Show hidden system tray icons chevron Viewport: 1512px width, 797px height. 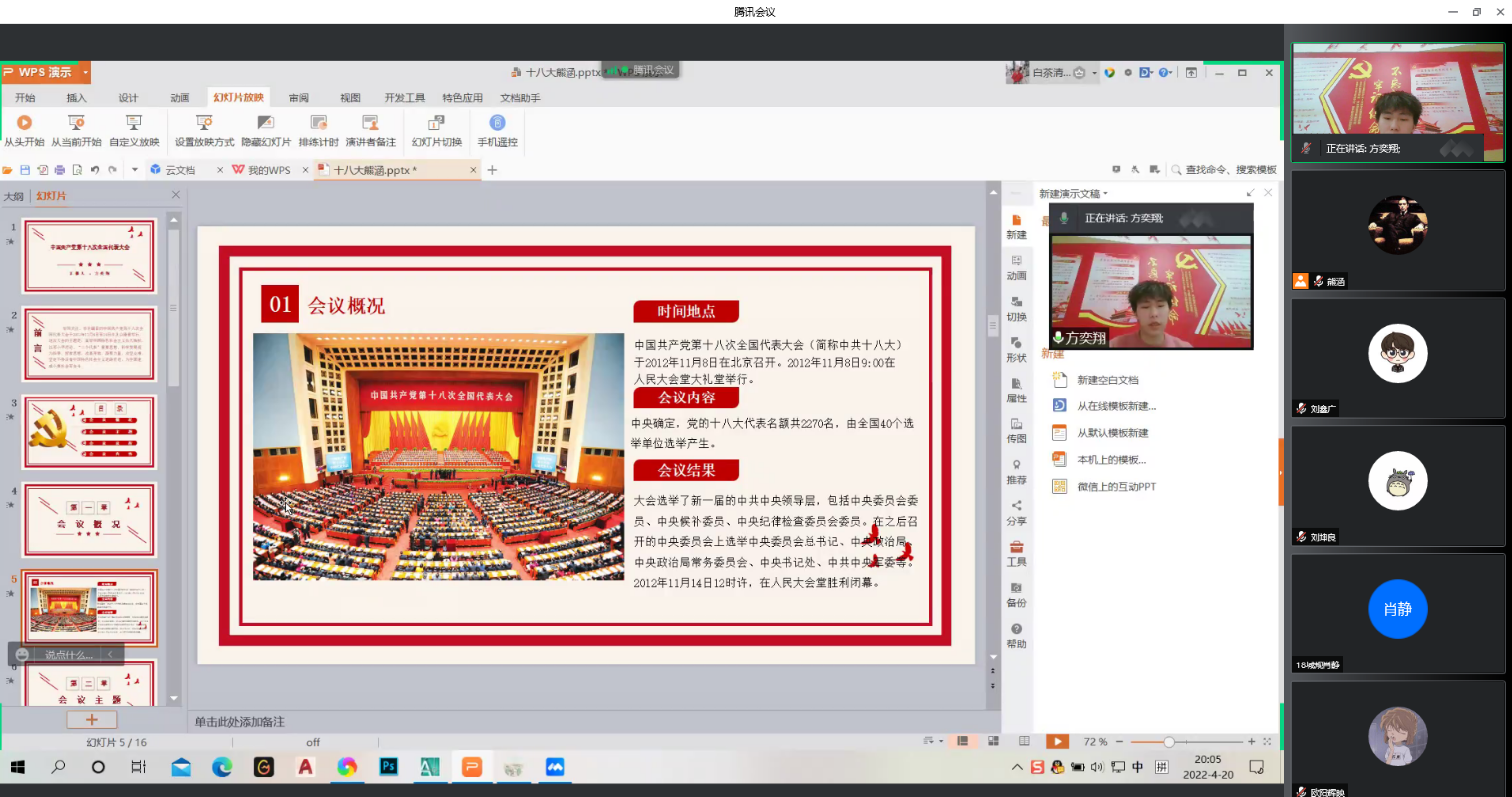(1016, 767)
